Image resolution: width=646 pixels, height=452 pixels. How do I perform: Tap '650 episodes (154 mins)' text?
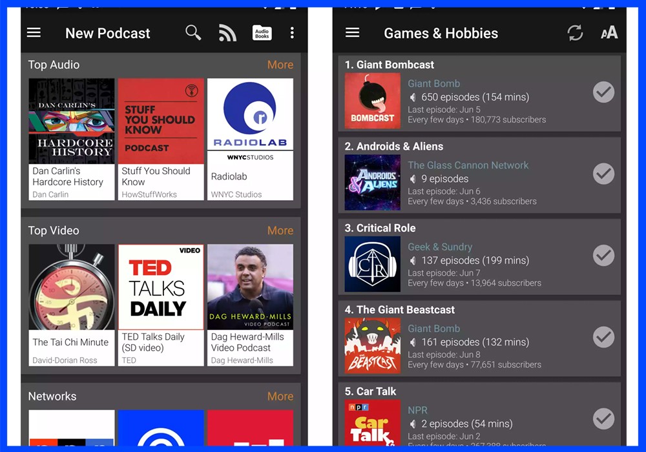coord(475,97)
